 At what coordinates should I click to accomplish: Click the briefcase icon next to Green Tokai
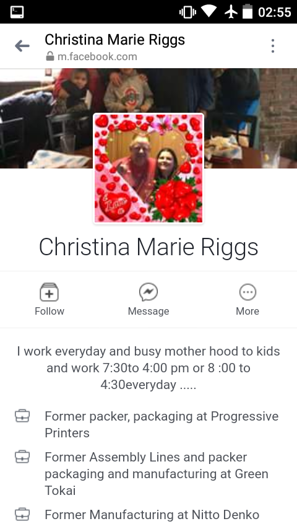pos(22,457)
